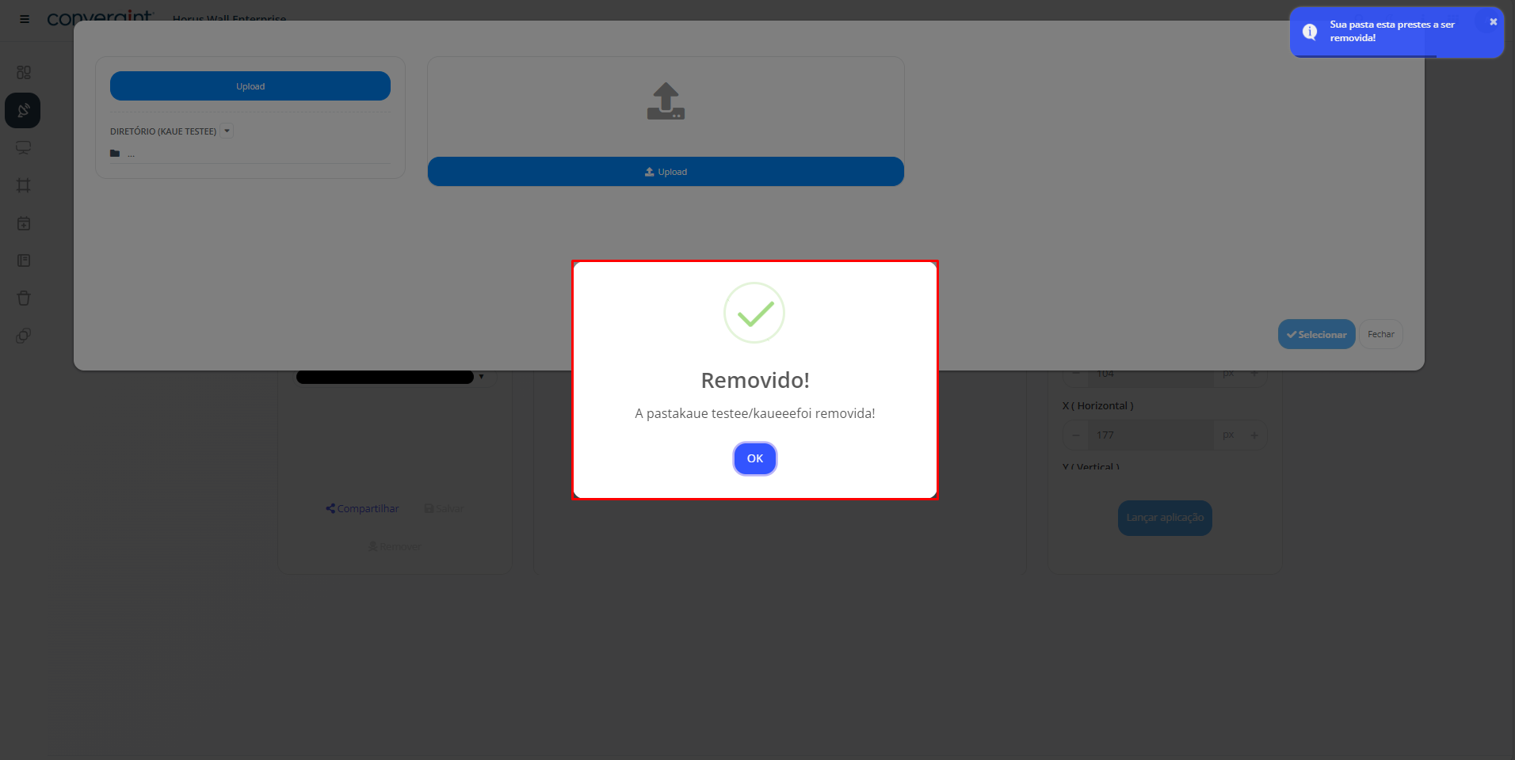
Task: Open the calendar schedule sidebar icon
Action: pos(24,223)
